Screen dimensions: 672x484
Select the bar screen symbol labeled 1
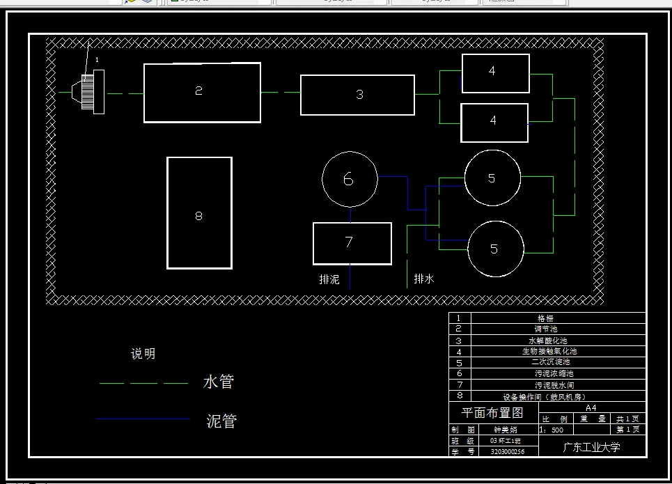pyautogui.click(x=88, y=92)
